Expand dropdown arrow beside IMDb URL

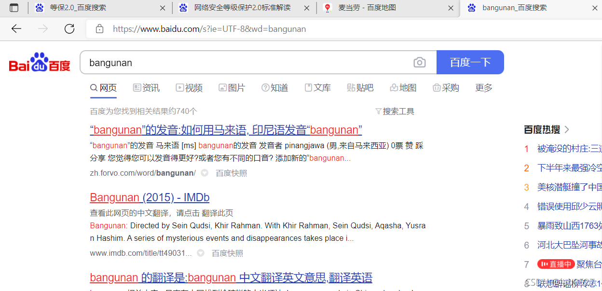tap(201, 253)
